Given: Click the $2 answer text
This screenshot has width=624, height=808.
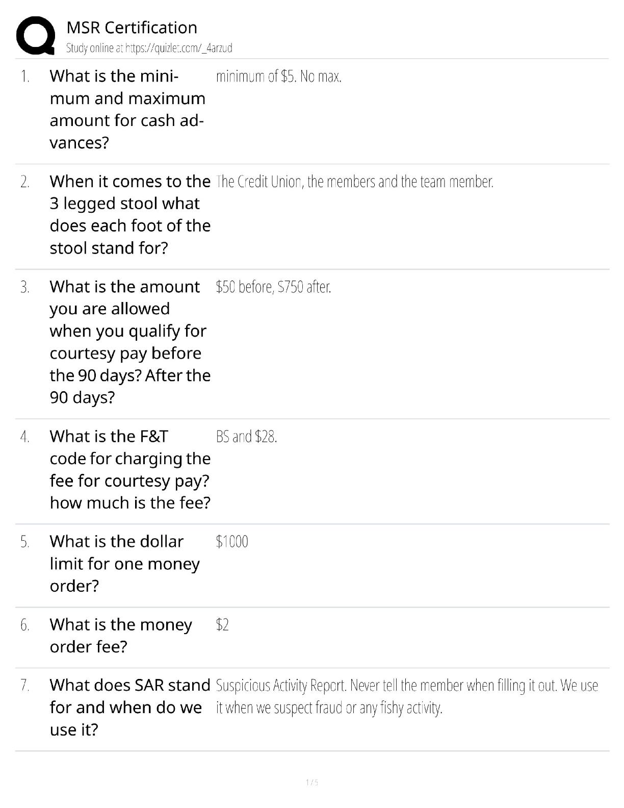Looking at the screenshot, I should 222,625.
